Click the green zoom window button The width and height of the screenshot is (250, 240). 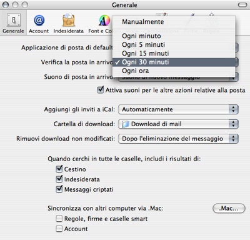tap(25, 5)
